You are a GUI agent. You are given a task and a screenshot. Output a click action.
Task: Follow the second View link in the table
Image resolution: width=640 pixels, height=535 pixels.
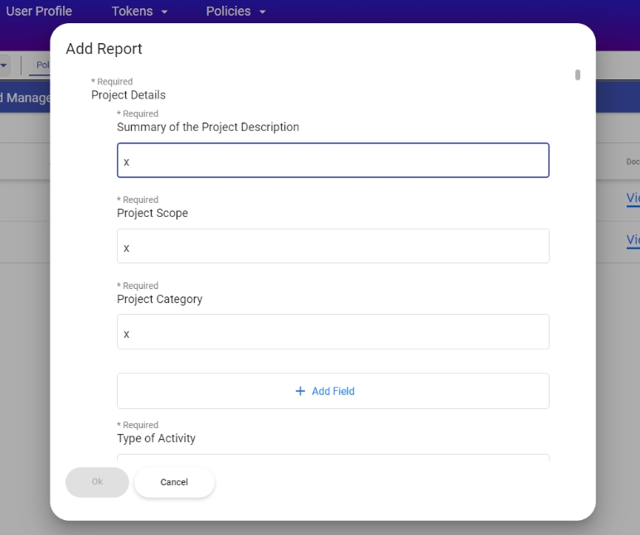coord(633,240)
